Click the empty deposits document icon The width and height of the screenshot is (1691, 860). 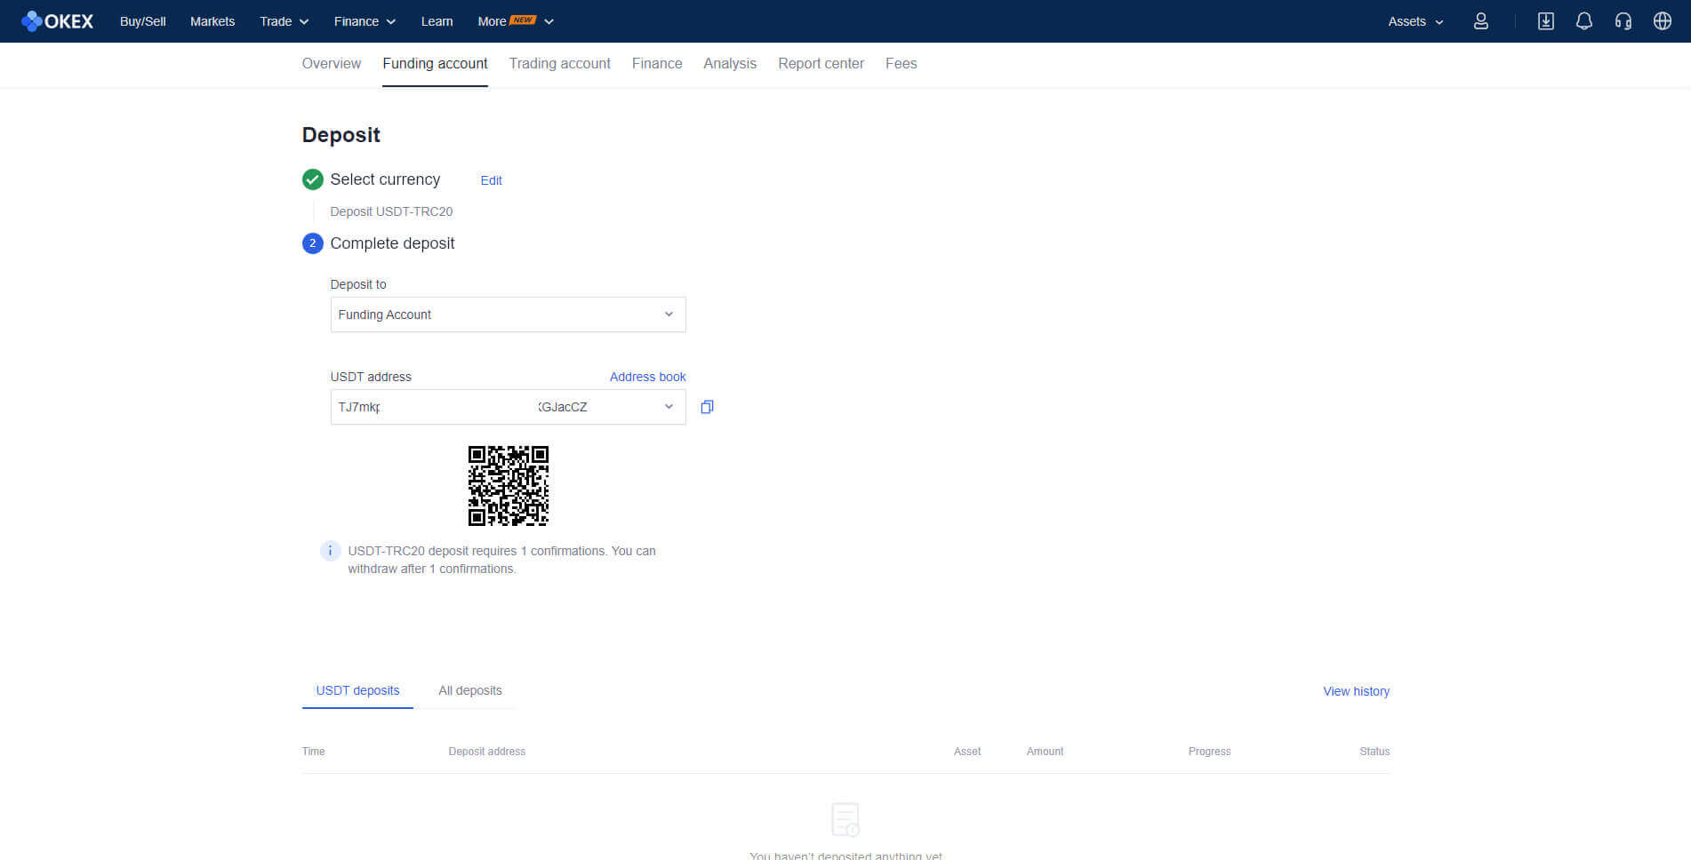(x=845, y=819)
